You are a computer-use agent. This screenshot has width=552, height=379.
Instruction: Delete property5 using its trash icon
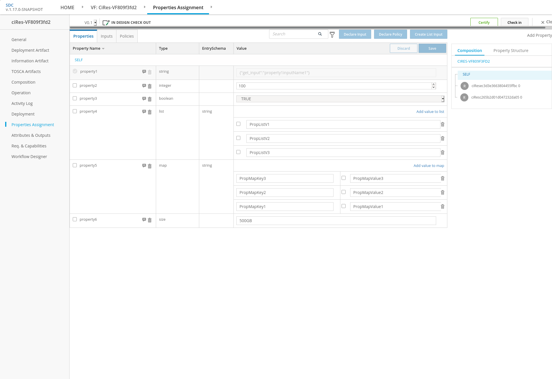(x=149, y=166)
